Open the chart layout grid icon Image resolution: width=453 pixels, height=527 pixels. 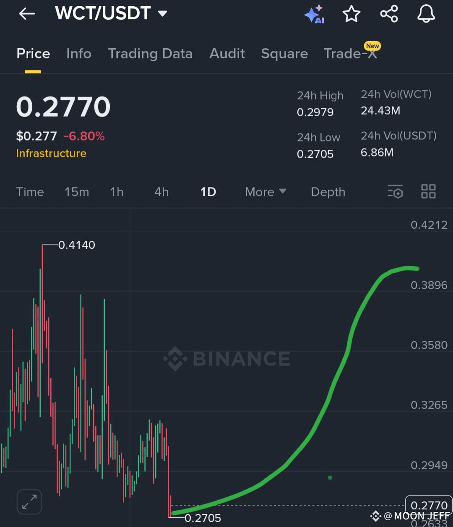428,191
